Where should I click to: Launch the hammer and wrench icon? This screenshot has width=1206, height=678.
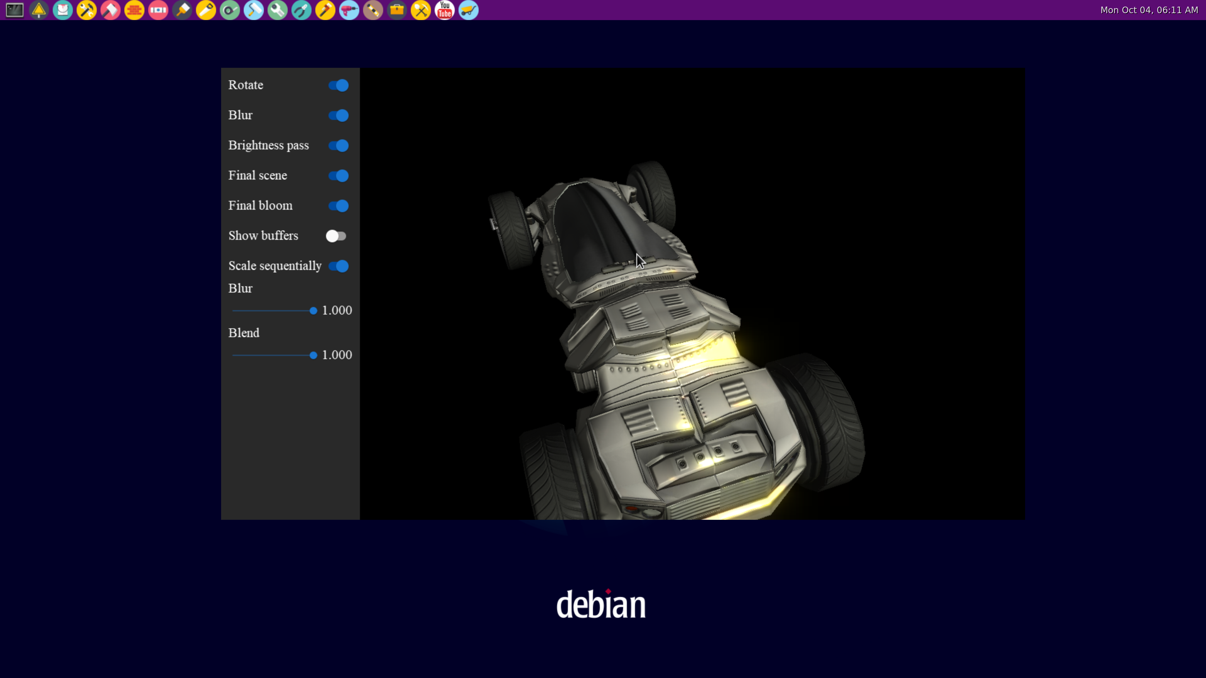(87, 10)
